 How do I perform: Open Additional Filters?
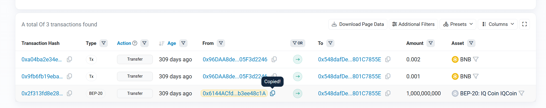(413, 24)
